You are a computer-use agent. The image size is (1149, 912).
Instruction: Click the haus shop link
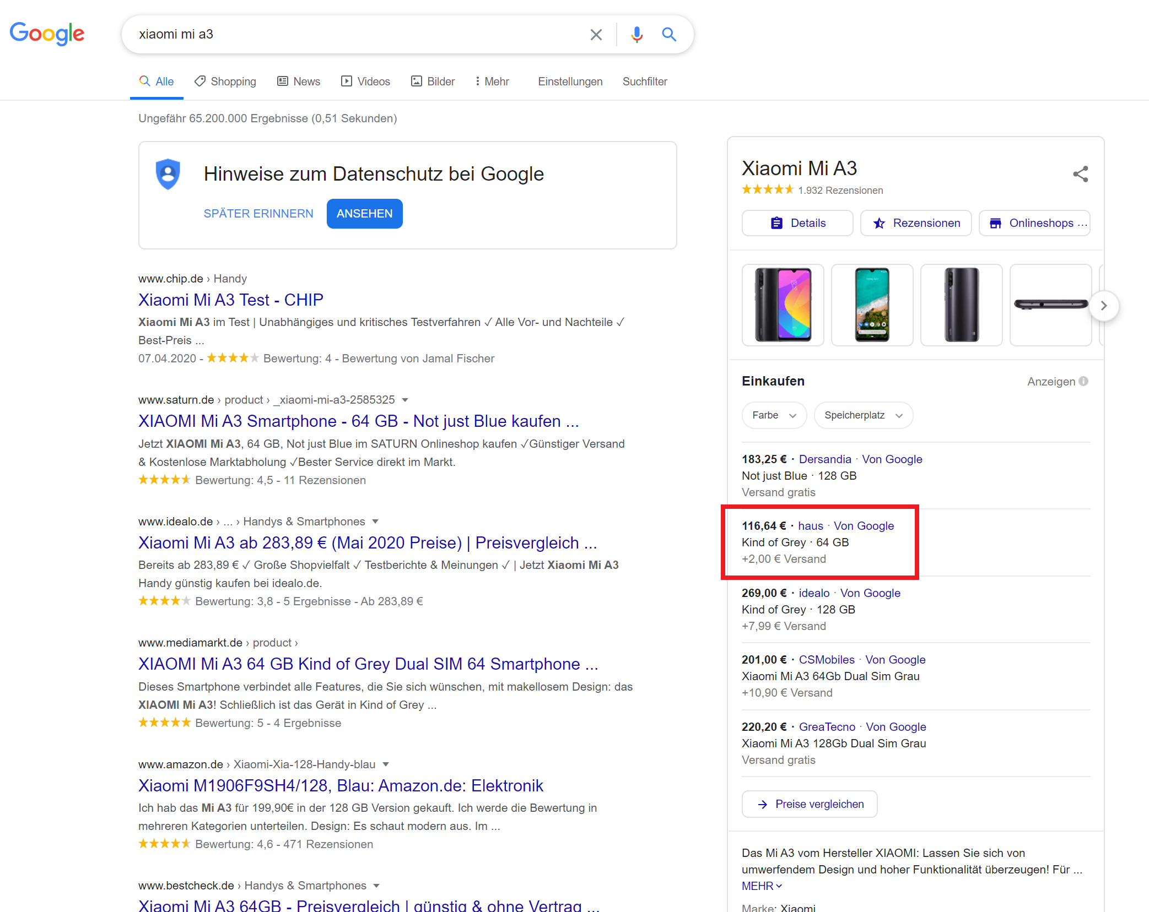[x=811, y=526]
